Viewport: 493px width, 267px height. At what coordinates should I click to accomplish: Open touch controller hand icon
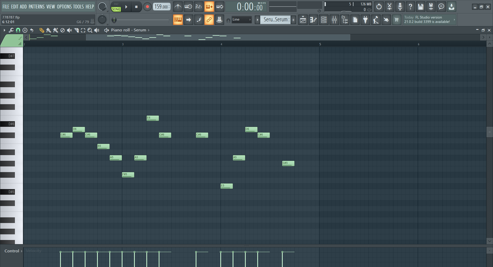[x=386, y=19]
